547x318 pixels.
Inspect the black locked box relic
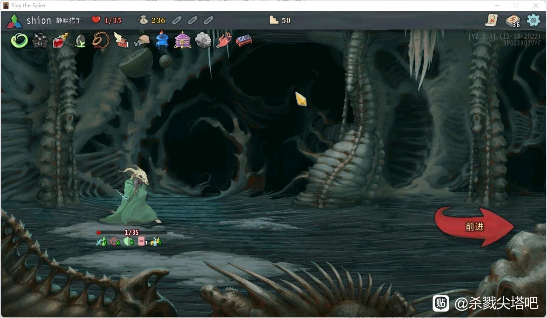coord(40,41)
